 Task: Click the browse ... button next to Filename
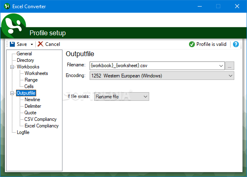click(x=229, y=66)
